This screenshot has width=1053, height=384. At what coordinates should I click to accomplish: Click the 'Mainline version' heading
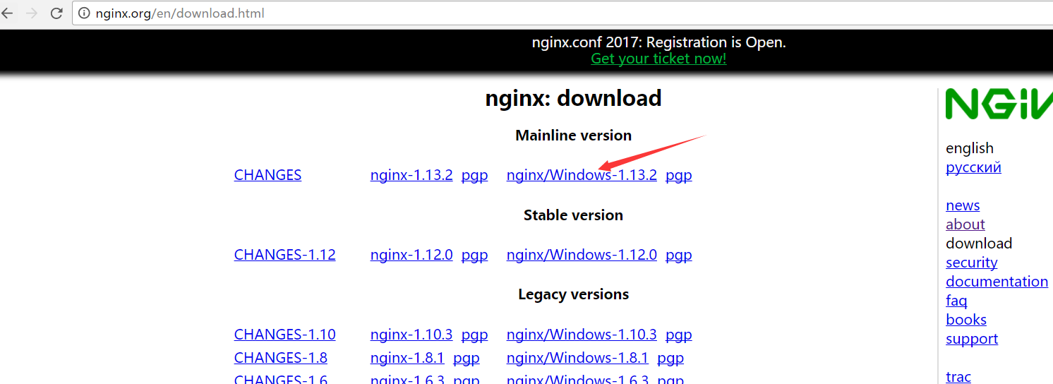point(573,136)
